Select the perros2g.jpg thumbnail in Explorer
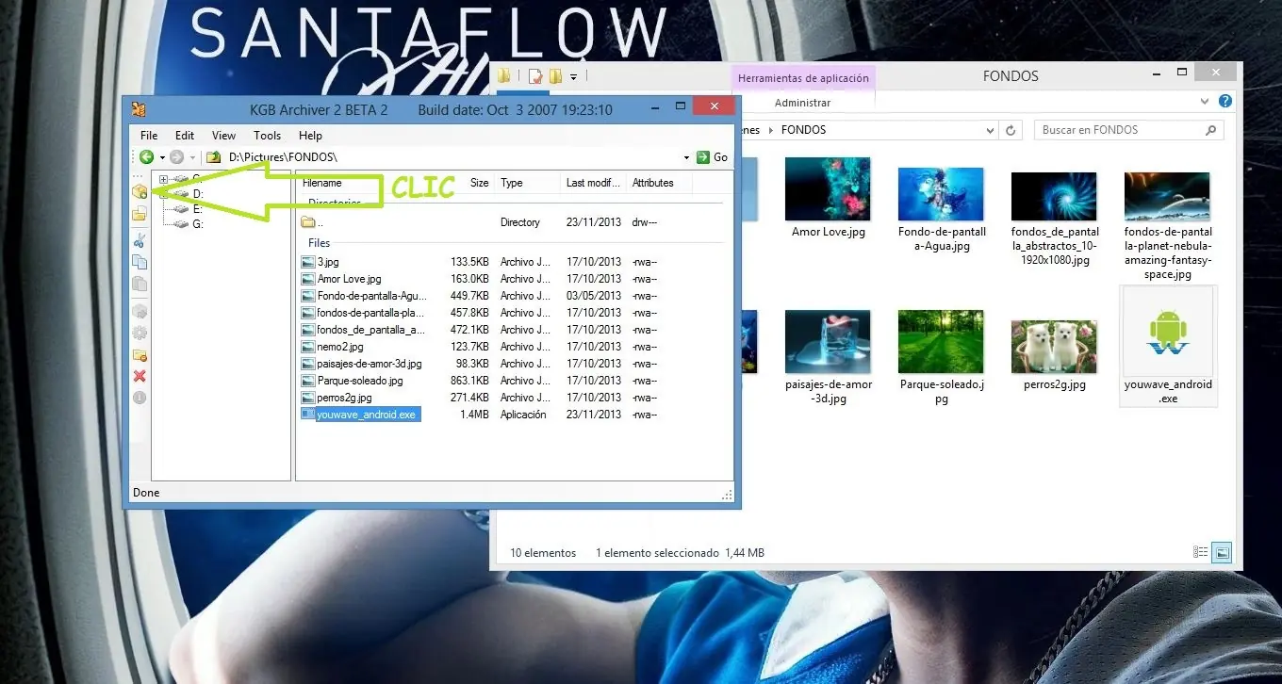This screenshot has width=1282, height=684. [x=1054, y=348]
